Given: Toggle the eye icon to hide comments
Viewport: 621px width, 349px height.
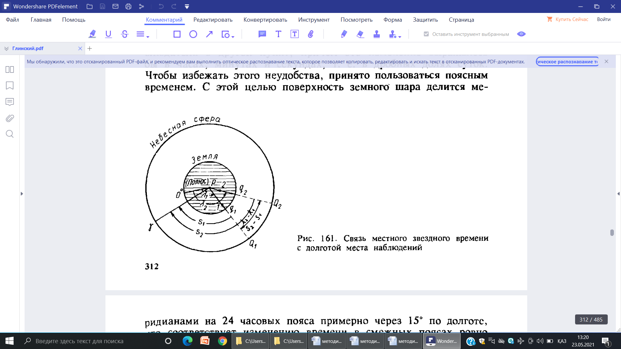Looking at the screenshot, I should coord(521,34).
